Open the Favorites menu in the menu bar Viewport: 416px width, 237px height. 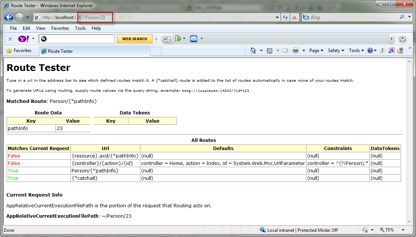[x=60, y=28]
